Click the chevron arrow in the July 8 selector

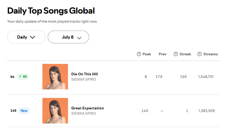[79, 38]
